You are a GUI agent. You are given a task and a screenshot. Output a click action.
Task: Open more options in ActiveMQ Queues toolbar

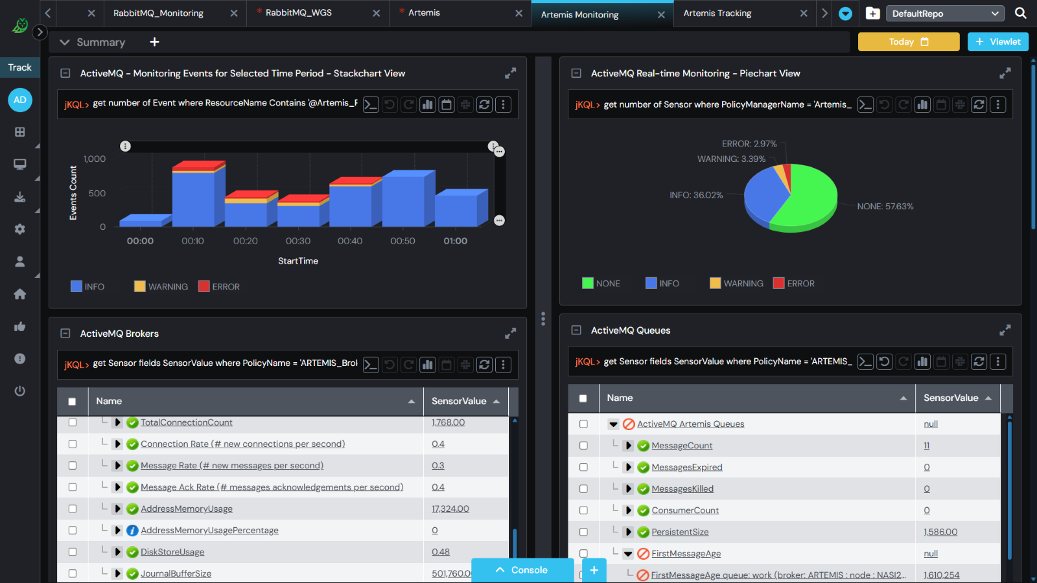[x=998, y=361]
